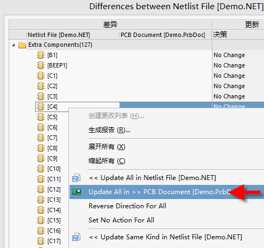Select the Extra Components folder icon
The width and height of the screenshot is (264, 248).
(22, 45)
